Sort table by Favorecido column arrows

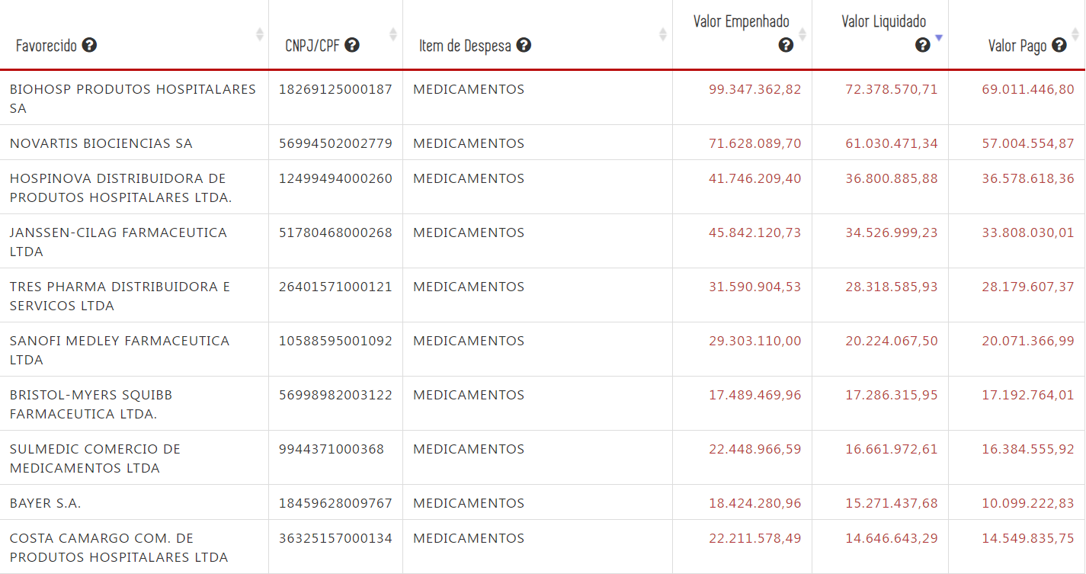(x=260, y=34)
